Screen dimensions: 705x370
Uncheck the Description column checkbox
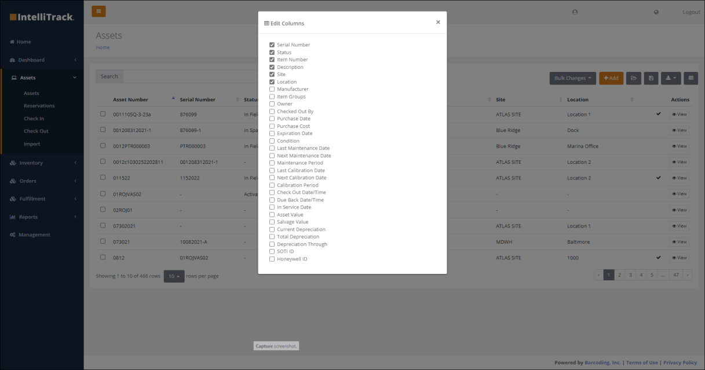(272, 67)
